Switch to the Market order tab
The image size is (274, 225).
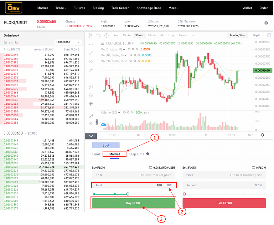point(115,154)
